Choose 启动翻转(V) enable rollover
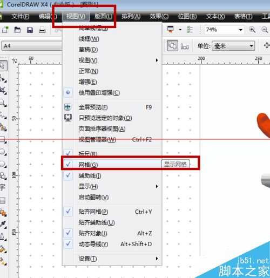 point(112,198)
